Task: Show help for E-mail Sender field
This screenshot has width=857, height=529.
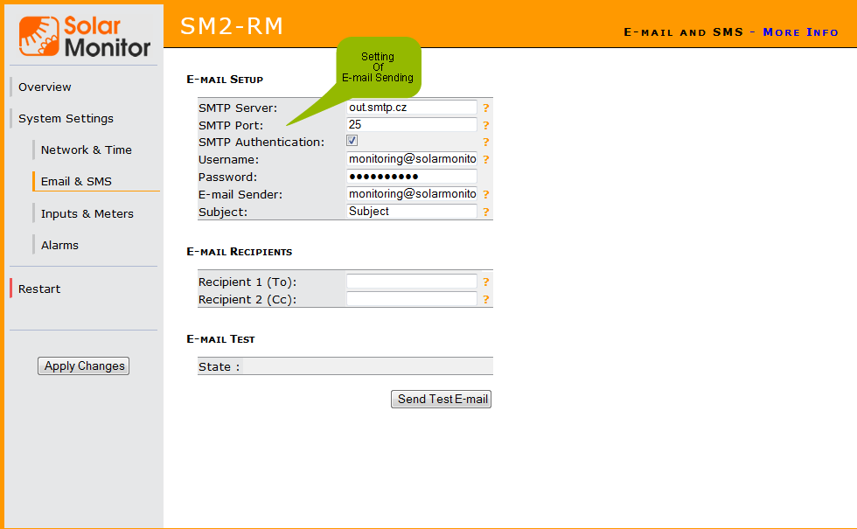Action: (x=485, y=195)
